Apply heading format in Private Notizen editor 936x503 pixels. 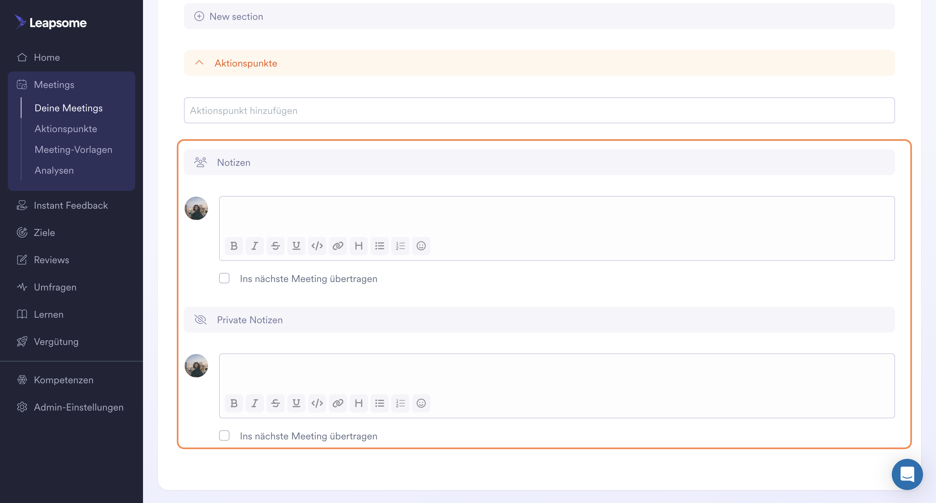tap(358, 403)
